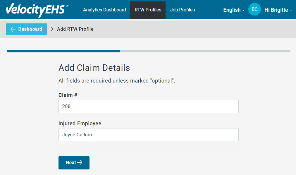Click the Next button
296x175 pixels.
[x=74, y=163]
